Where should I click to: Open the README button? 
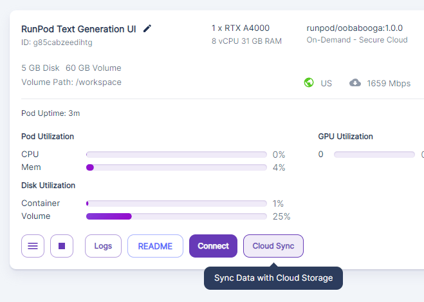[155, 246]
